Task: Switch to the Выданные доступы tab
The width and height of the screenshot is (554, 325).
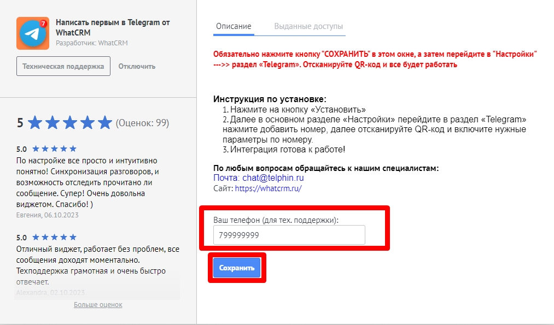Action: click(x=308, y=26)
